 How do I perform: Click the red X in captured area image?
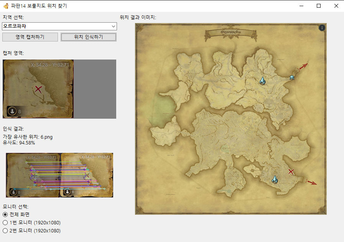(38, 89)
